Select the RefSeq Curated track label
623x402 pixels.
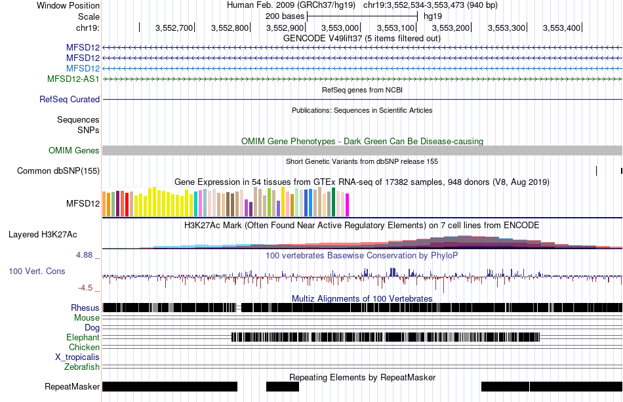click(x=69, y=99)
